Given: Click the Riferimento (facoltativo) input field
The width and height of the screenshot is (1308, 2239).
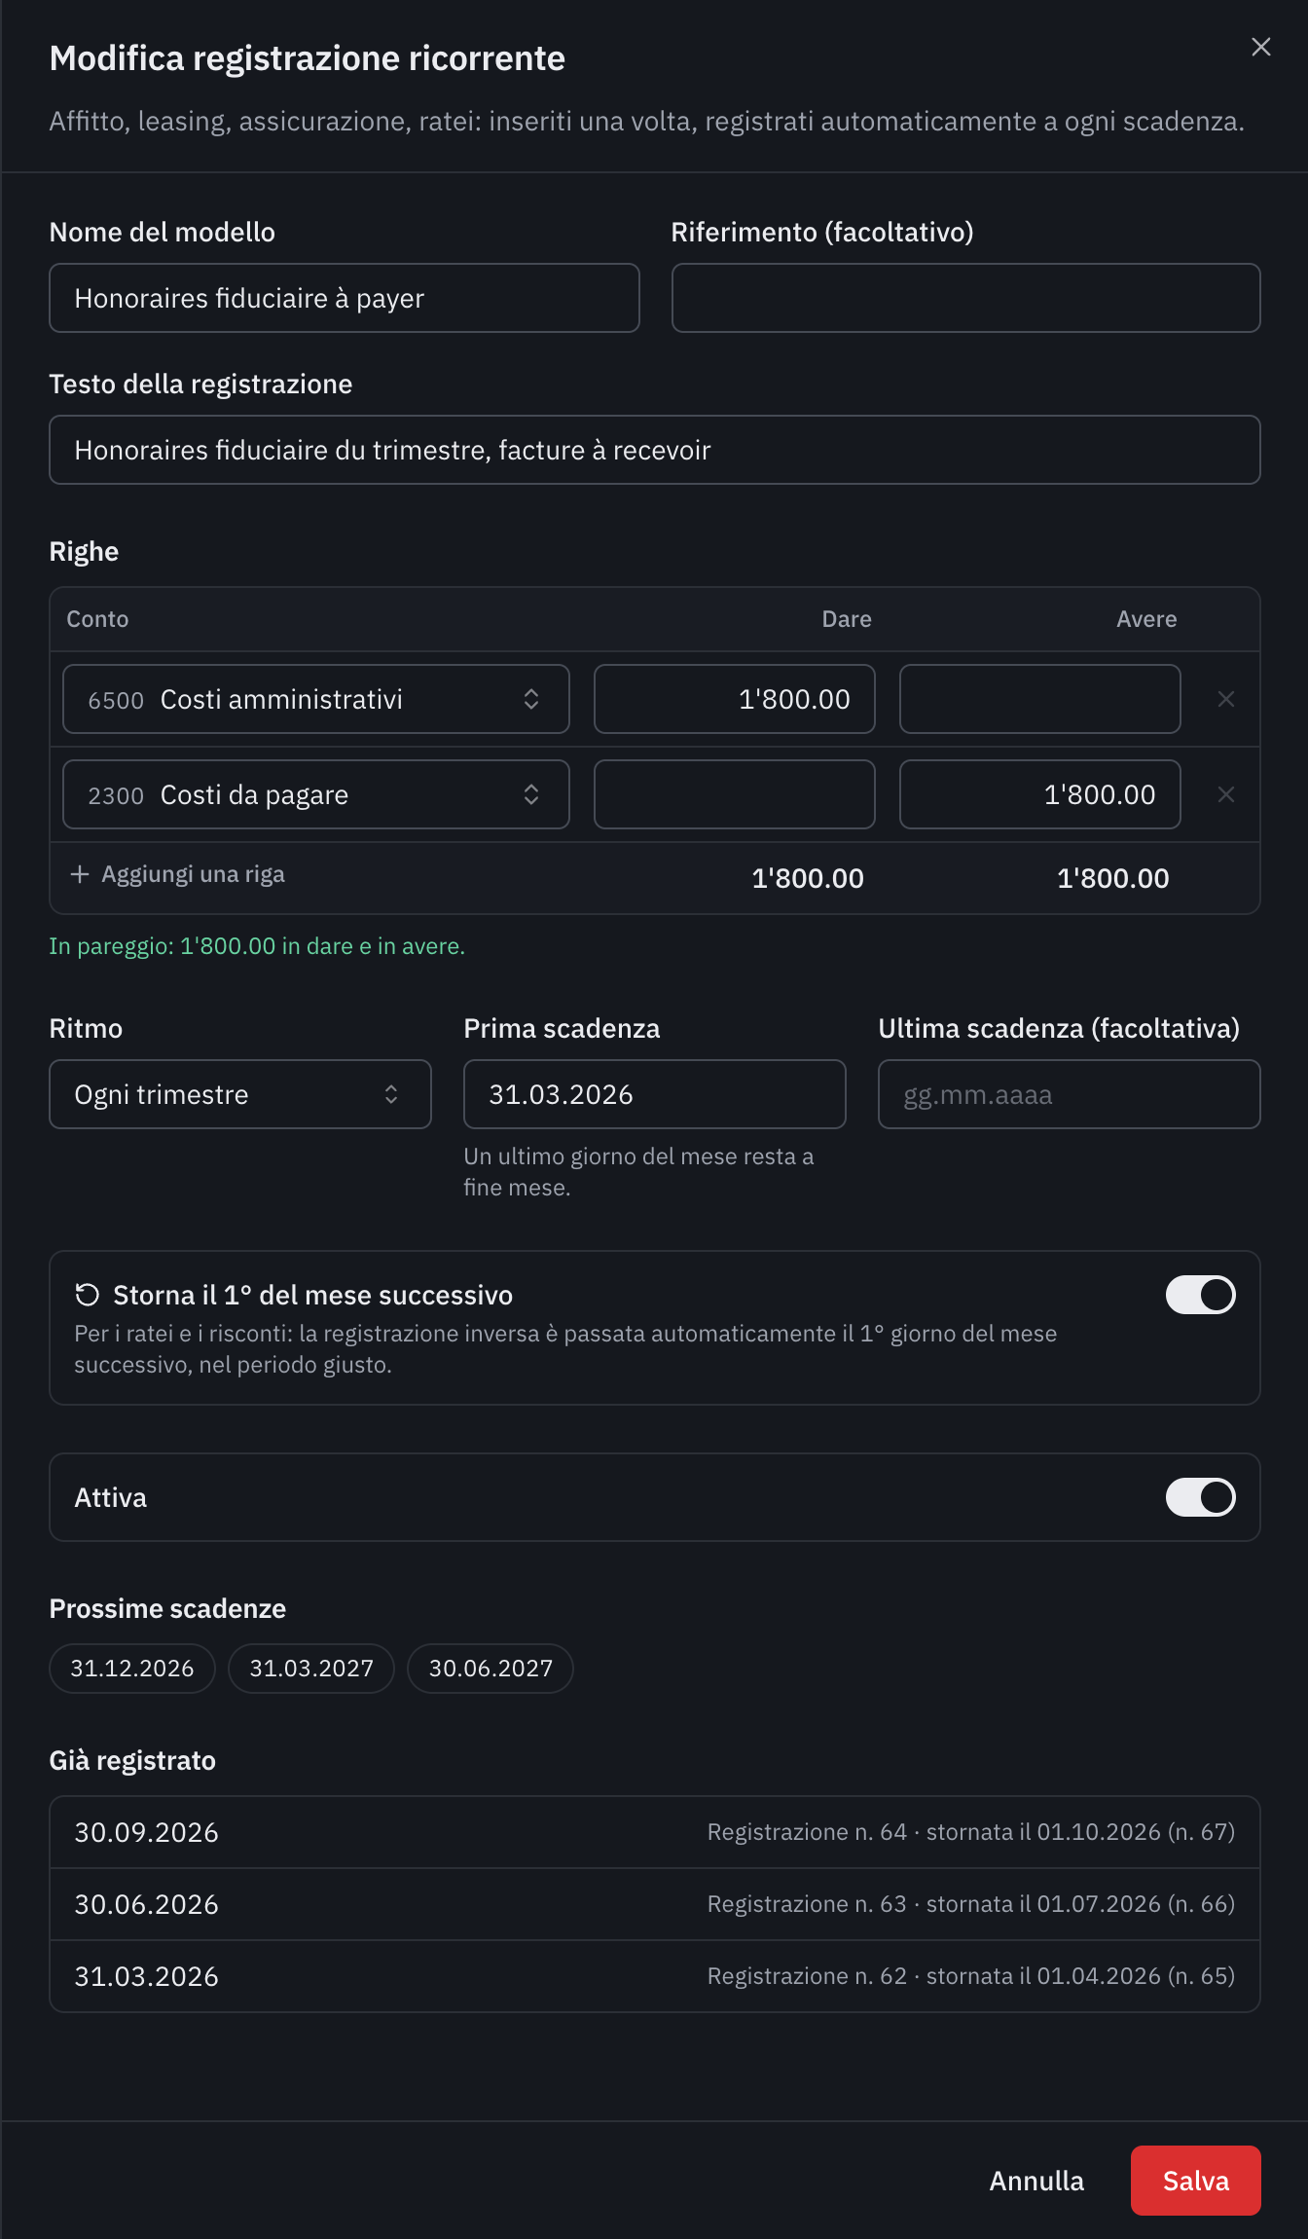Looking at the screenshot, I should 965,298.
